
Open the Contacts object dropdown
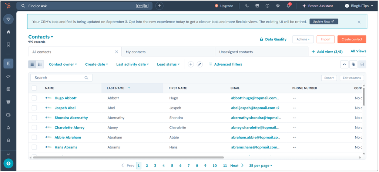pyautogui.click(x=41, y=37)
